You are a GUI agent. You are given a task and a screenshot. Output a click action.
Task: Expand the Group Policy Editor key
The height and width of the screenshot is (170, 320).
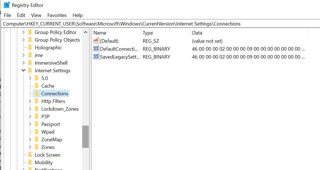[24, 32]
